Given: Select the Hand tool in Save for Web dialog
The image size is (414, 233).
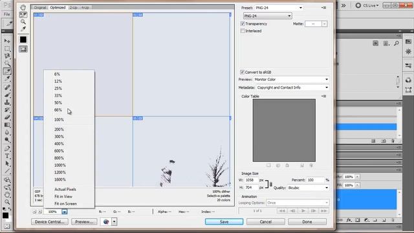Looking at the screenshot, I should click(23, 7).
